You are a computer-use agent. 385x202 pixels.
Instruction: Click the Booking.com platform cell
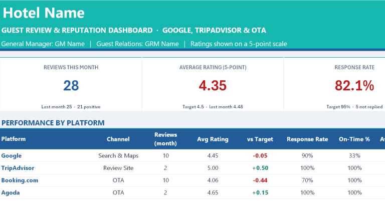[20, 180]
